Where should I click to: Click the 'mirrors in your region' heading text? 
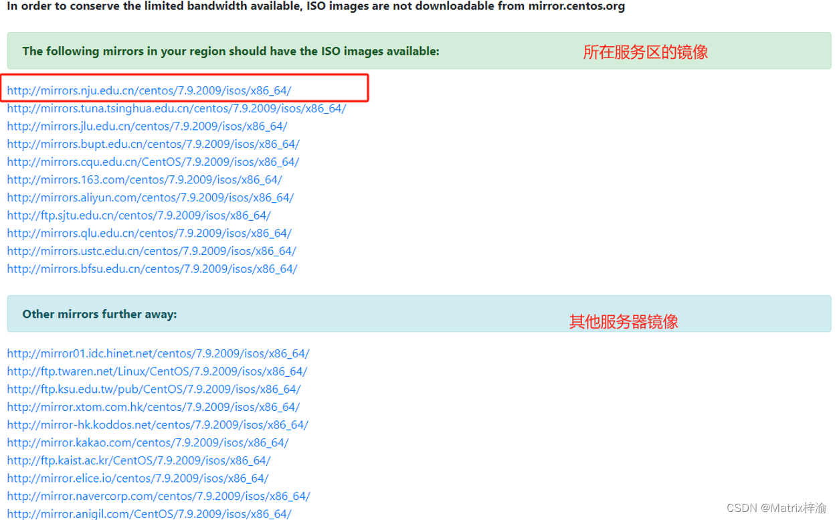click(231, 51)
